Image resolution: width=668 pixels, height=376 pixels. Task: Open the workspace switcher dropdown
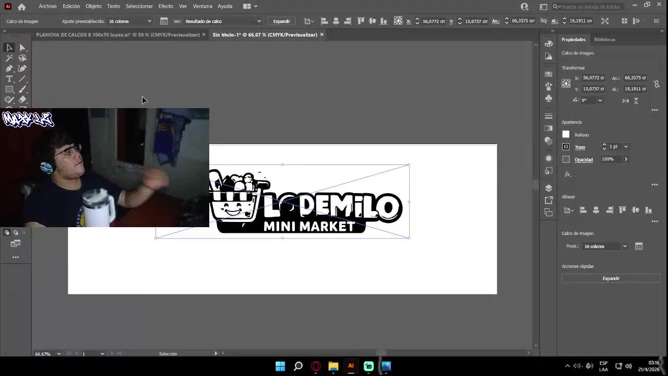[x=250, y=6]
